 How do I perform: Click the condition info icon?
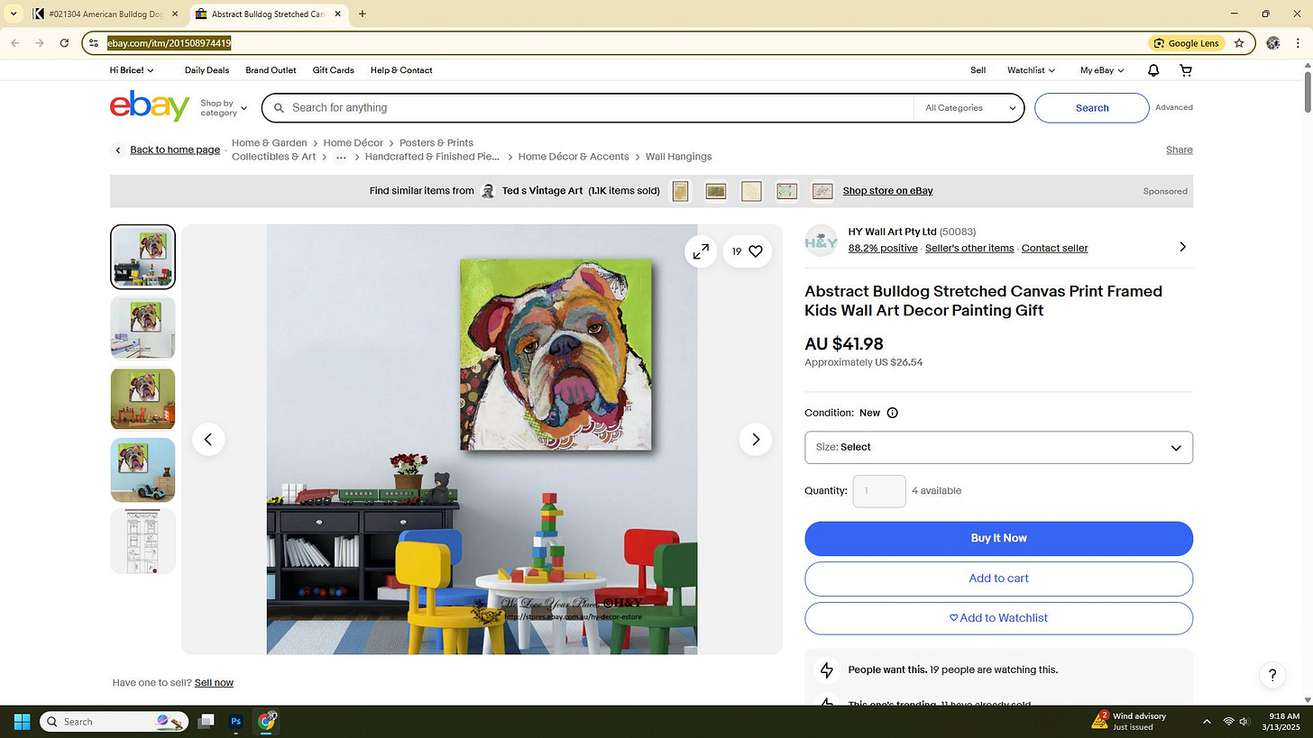(x=892, y=413)
